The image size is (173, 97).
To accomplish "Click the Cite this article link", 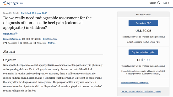I will click(x=50, y=39).
